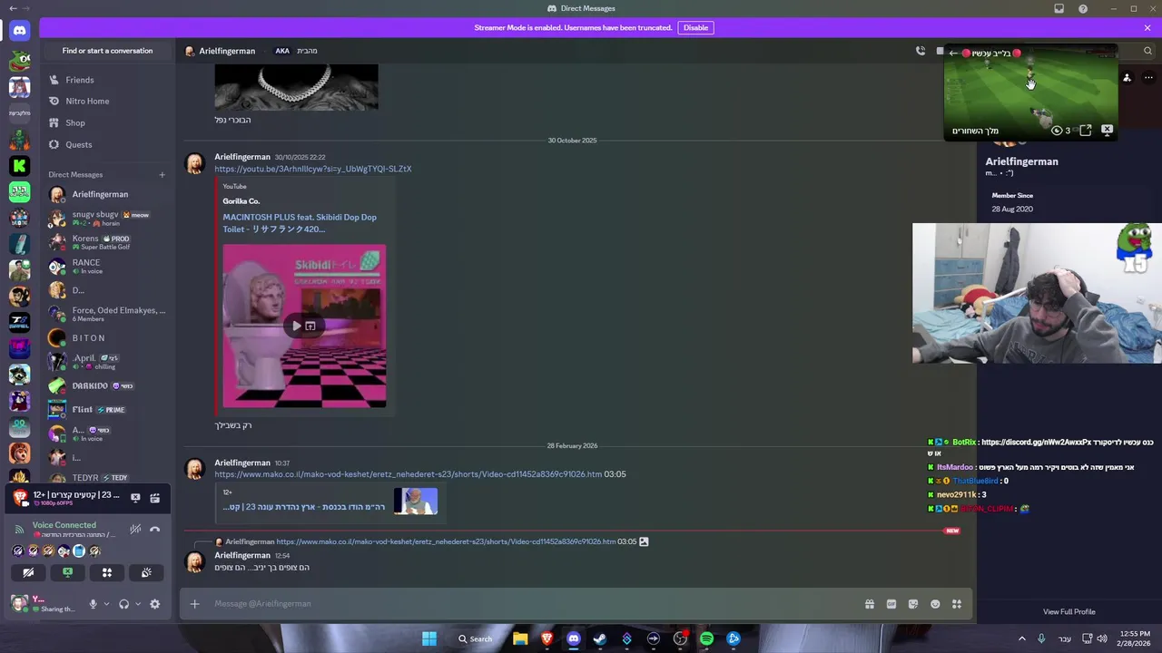
Task: Open the Inbox icon in title bar
Action: (1059, 9)
